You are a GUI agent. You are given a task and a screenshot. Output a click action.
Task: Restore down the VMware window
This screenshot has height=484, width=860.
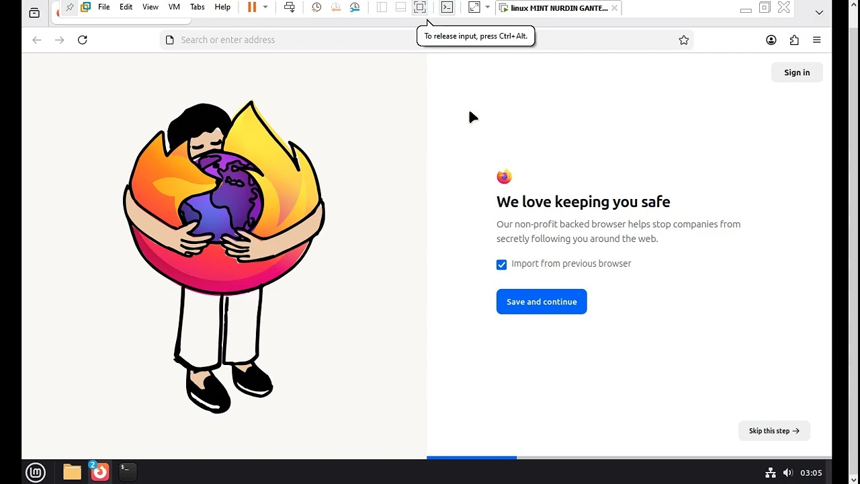pos(765,8)
